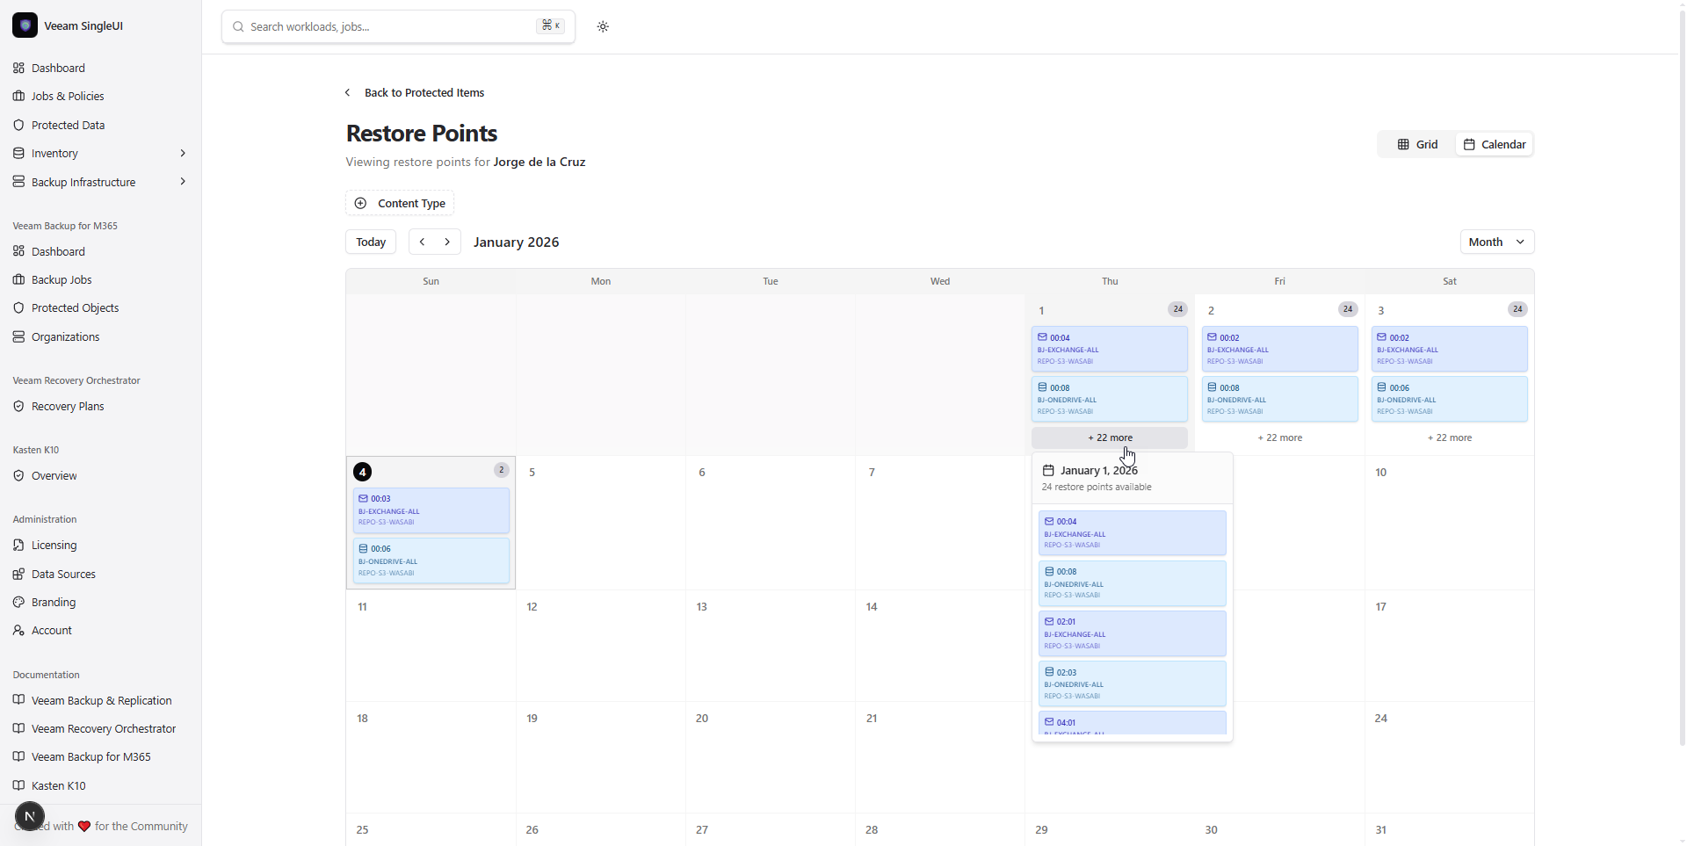Click the search workloads input field
The height and width of the screenshot is (846, 1687).
378,26
